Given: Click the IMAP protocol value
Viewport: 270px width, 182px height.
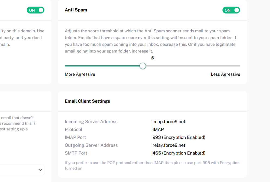Looking at the screenshot, I should tap(158, 130).
